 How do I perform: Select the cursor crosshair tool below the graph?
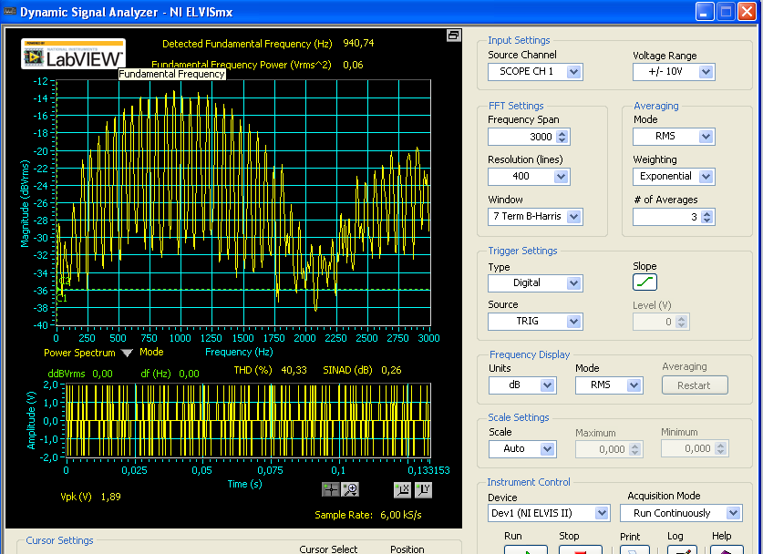pyautogui.click(x=331, y=489)
